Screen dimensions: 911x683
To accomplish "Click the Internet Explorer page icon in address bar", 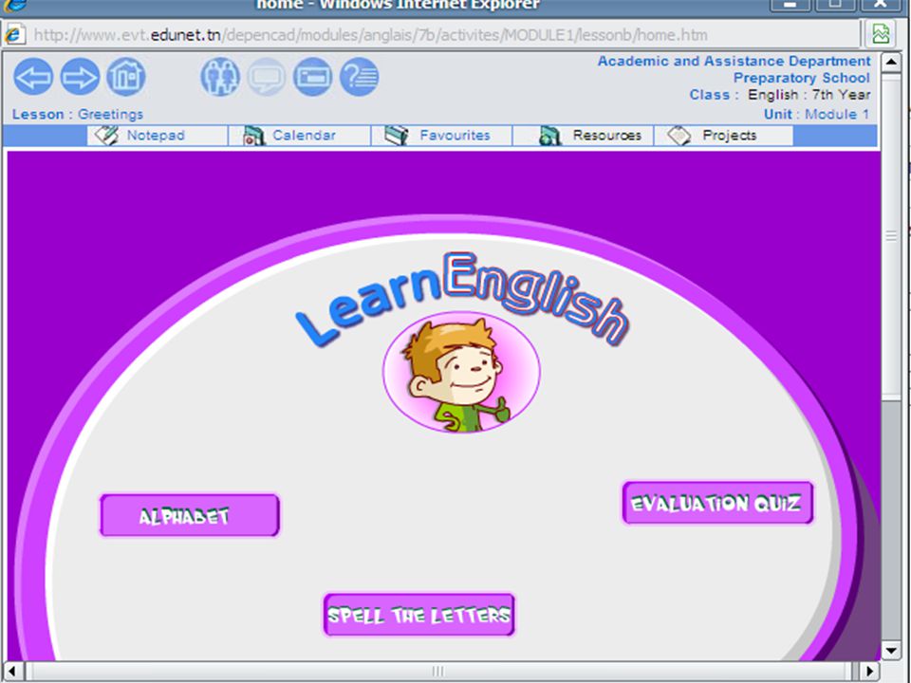I will [x=14, y=35].
